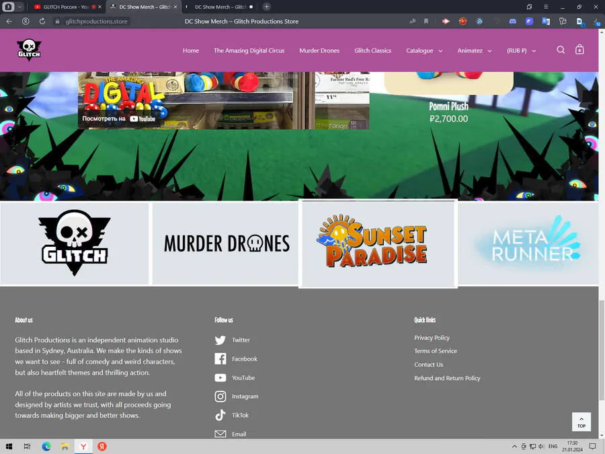Click the Pomni Plush product title

[448, 106]
